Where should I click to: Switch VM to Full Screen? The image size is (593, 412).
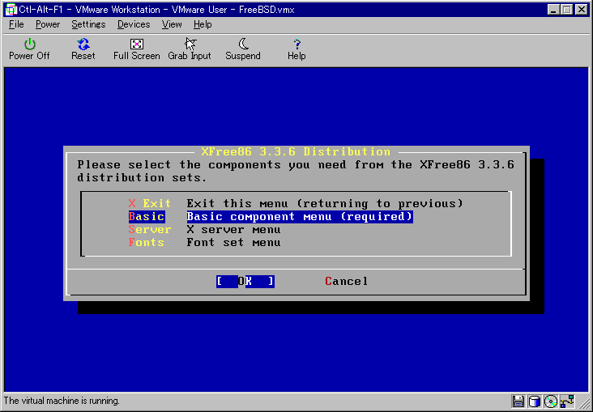coord(137,49)
